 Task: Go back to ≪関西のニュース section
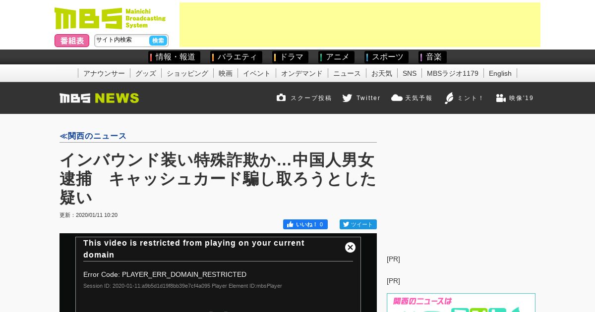pos(93,136)
